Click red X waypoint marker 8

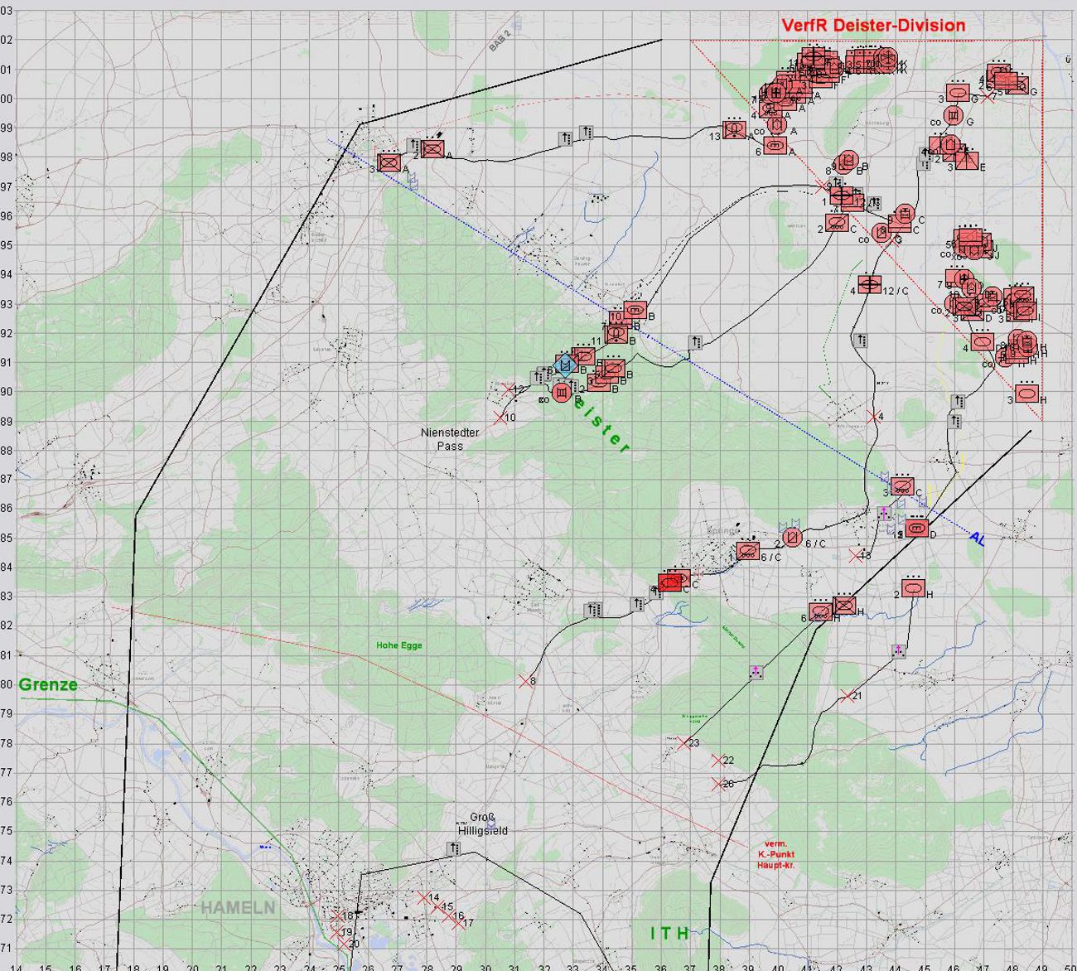pos(525,681)
